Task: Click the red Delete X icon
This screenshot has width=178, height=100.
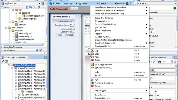Action: 92,60
